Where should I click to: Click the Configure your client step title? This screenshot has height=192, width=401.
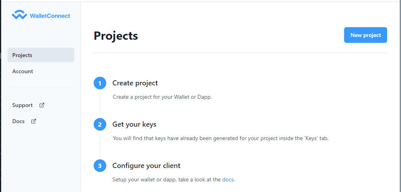(146, 166)
